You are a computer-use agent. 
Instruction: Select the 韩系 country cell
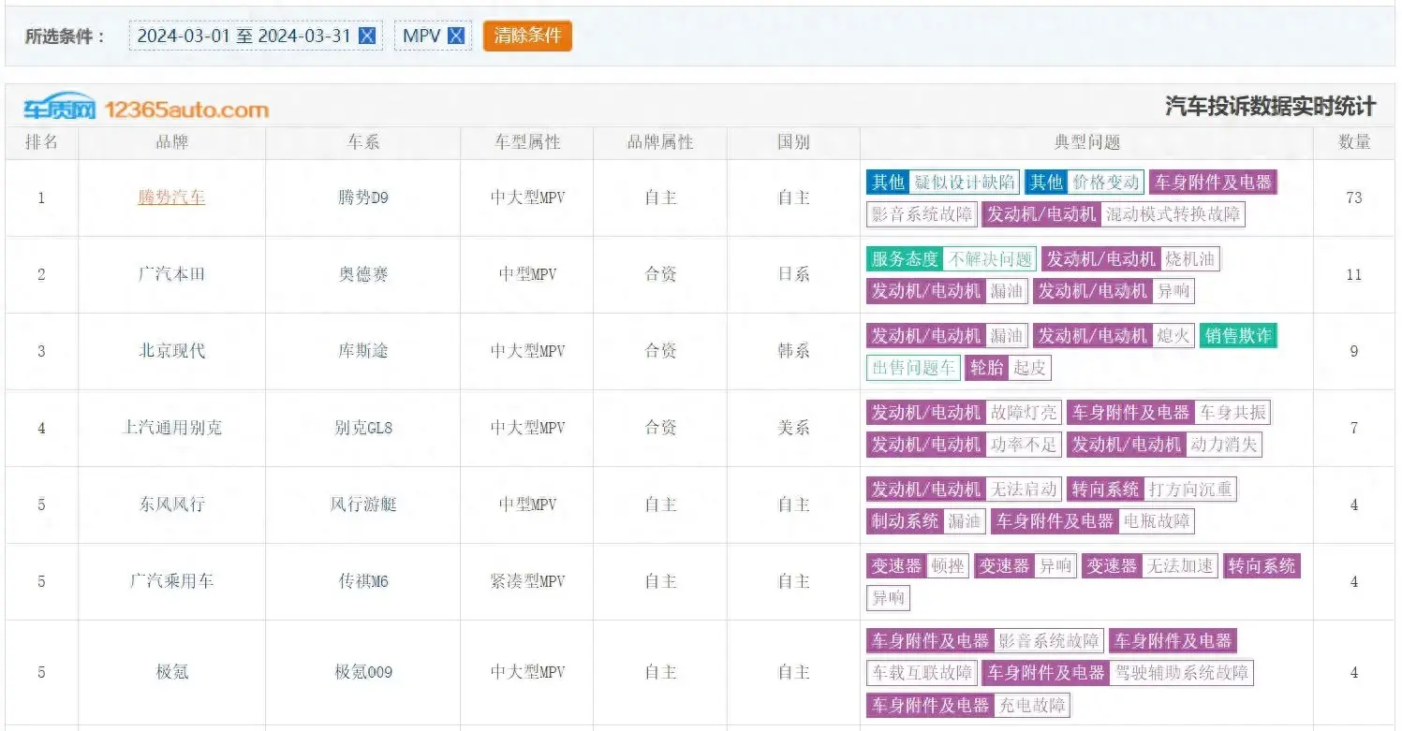pyautogui.click(x=793, y=351)
